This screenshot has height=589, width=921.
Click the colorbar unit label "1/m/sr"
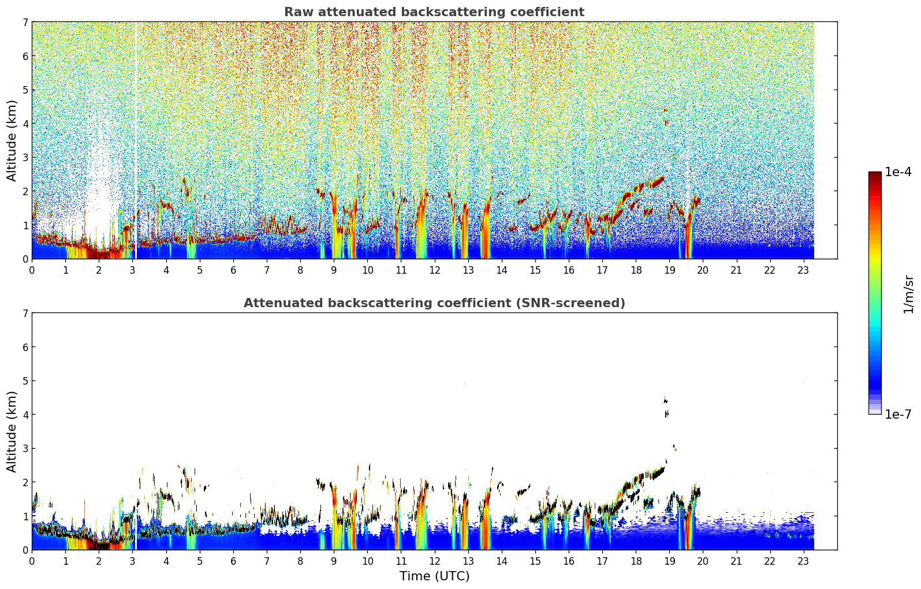point(908,294)
